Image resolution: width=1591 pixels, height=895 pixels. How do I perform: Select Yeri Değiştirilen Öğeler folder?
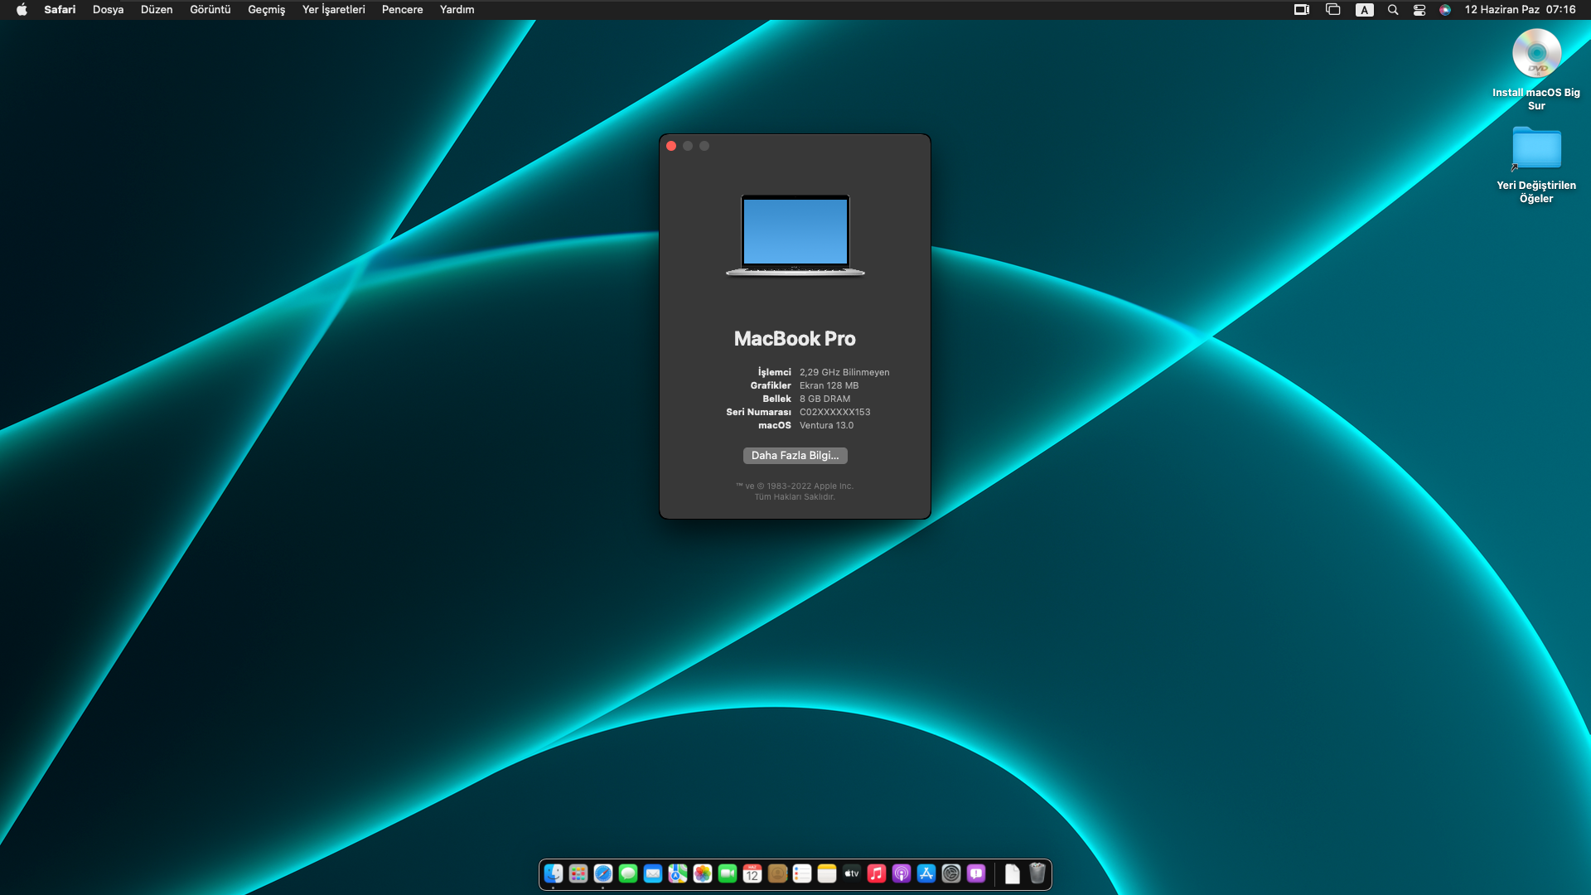(x=1536, y=149)
